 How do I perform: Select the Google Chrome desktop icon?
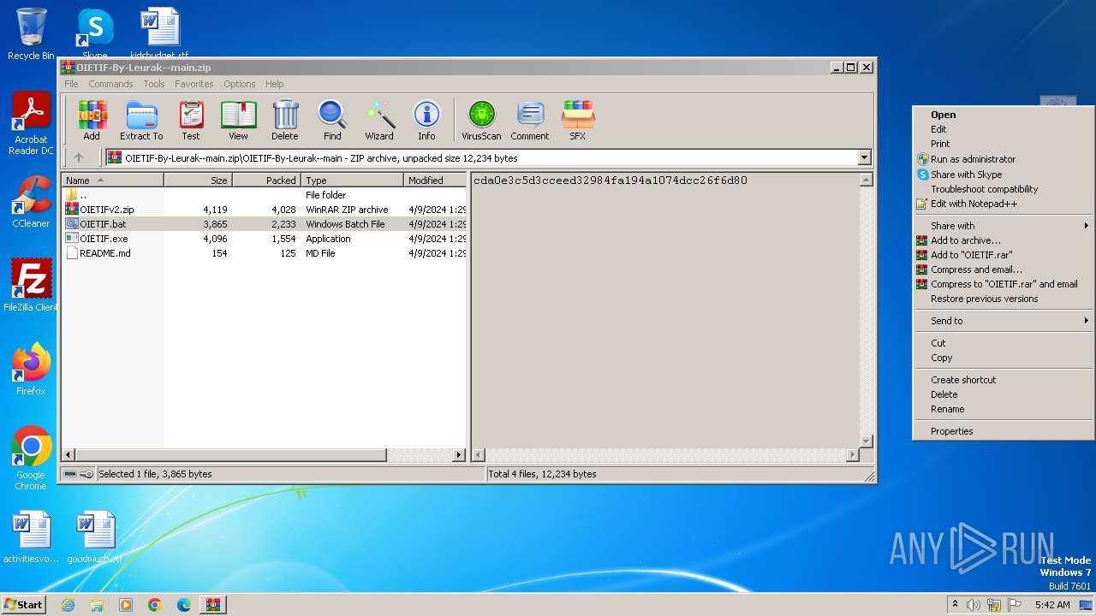tap(31, 459)
